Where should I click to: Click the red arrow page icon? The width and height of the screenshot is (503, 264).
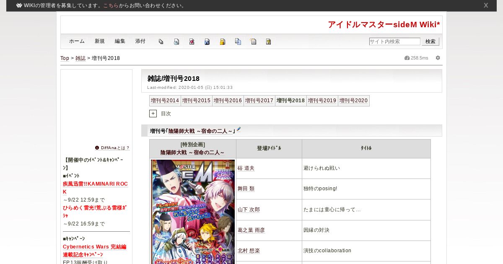pyautogui.click(x=192, y=41)
